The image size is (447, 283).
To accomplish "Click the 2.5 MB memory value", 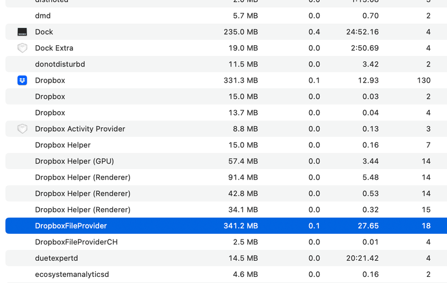I will click(245, 242).
